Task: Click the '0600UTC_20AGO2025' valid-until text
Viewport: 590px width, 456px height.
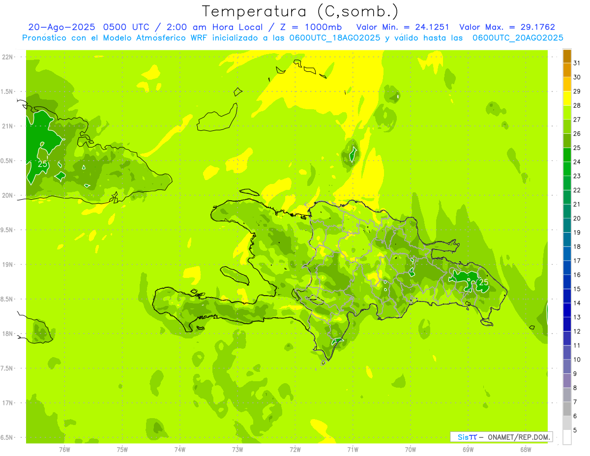Action: 518,37
